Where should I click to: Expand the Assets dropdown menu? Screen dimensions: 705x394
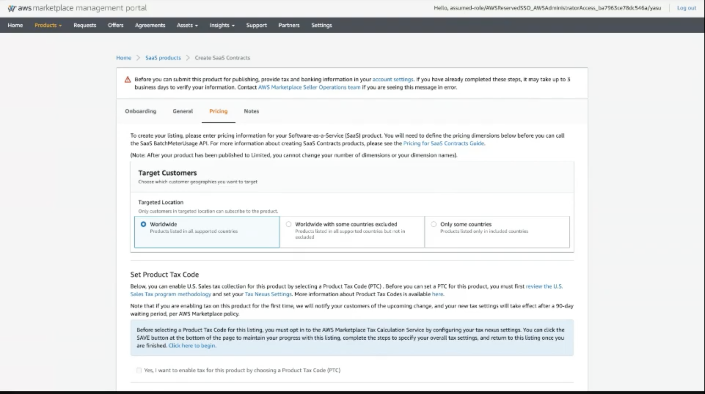pos(187,25)
